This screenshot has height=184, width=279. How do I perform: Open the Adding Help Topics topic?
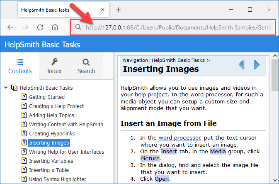click(51, 115)
